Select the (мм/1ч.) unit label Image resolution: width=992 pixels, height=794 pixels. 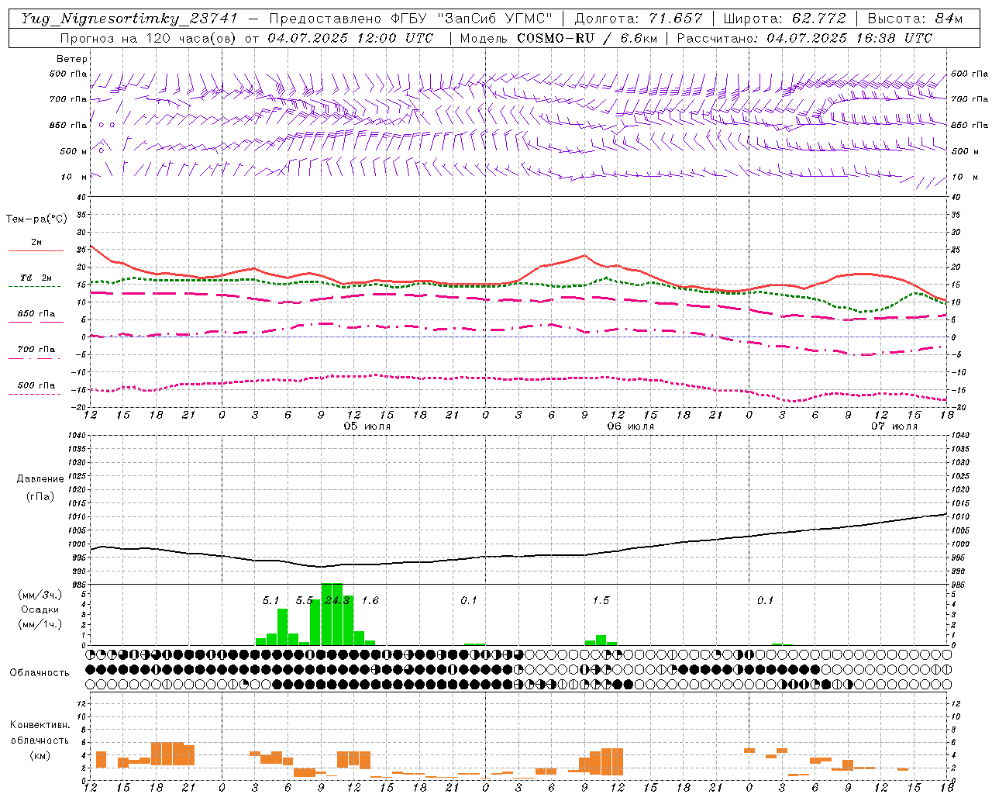click(40, 624)
